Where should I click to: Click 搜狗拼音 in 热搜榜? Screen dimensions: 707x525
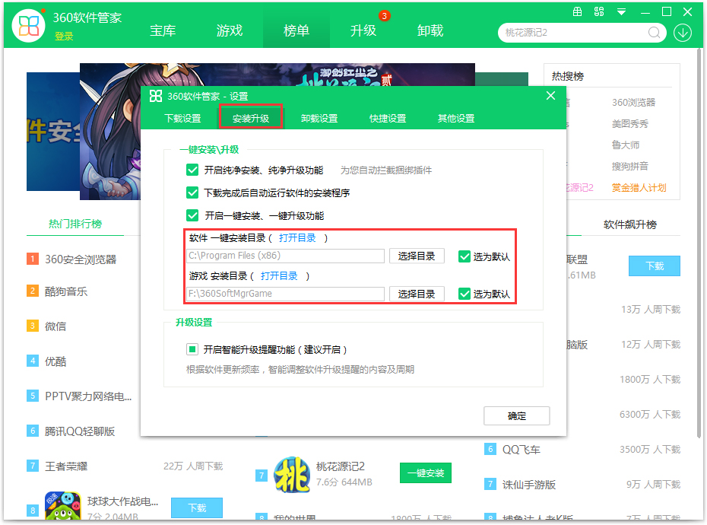630,166
